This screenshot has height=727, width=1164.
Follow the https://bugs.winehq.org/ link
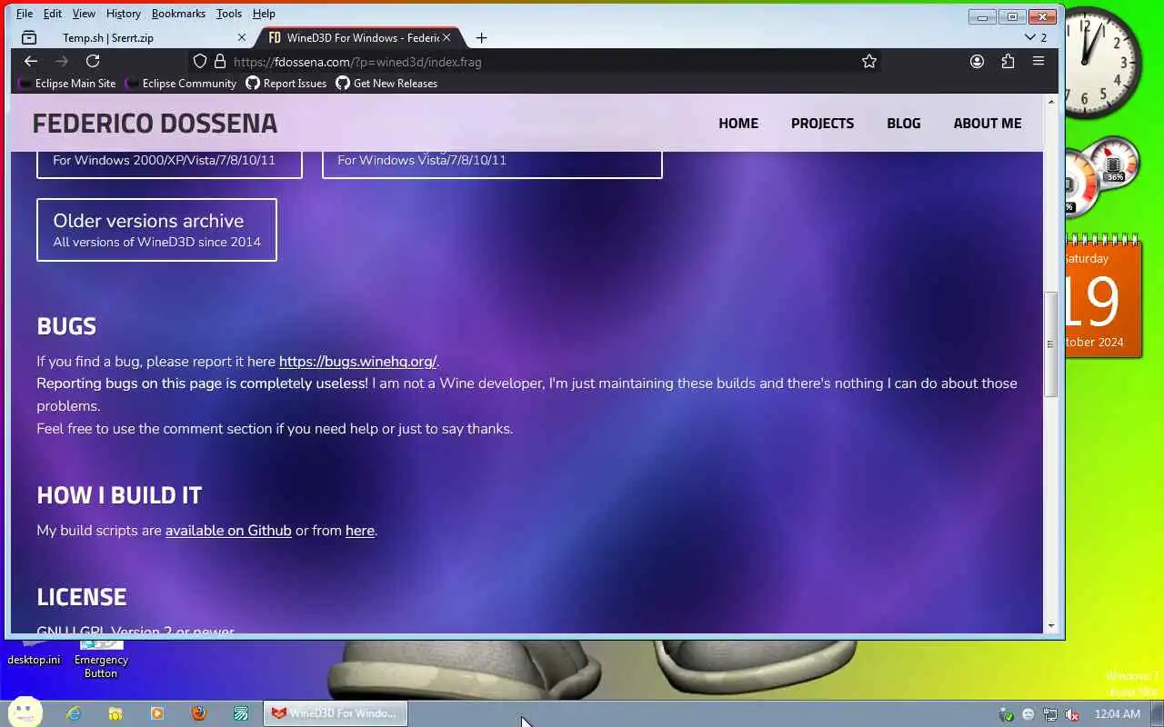point(357,361)
